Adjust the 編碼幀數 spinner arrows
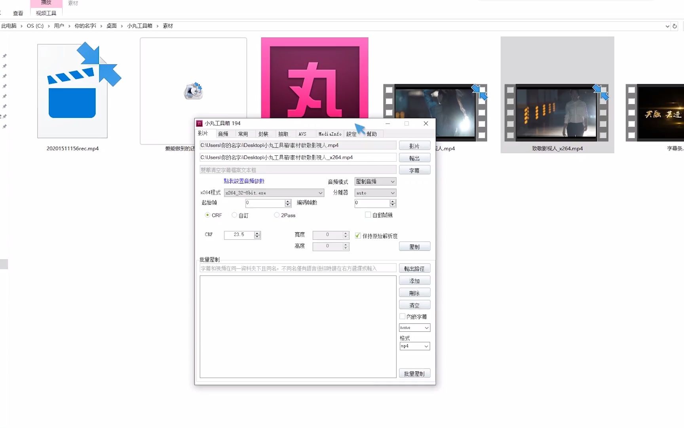Image resolution: width=684 pixels, height=428 pixels. coord(393,203)
